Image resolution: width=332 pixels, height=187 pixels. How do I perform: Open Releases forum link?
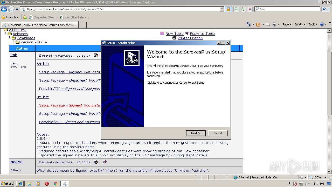tap(20, 34)
